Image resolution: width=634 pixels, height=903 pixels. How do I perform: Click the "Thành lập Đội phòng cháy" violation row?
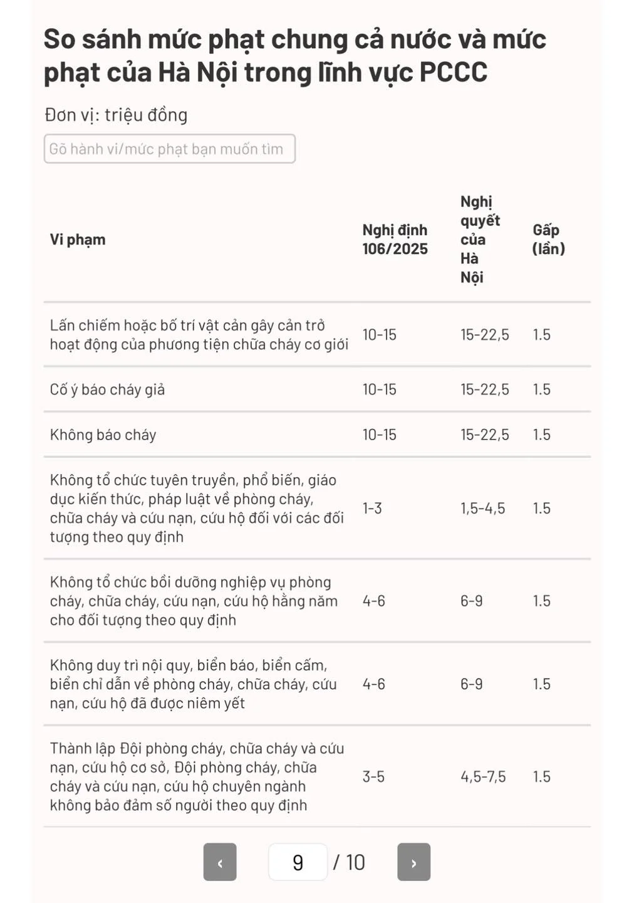click(x=197, y=776)
